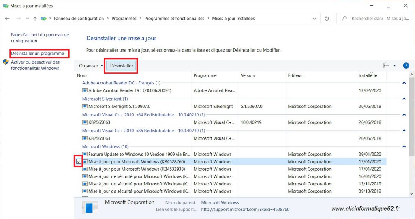Open Programmes breadcrumb
415x219 pixels.
tap(124, 19)
